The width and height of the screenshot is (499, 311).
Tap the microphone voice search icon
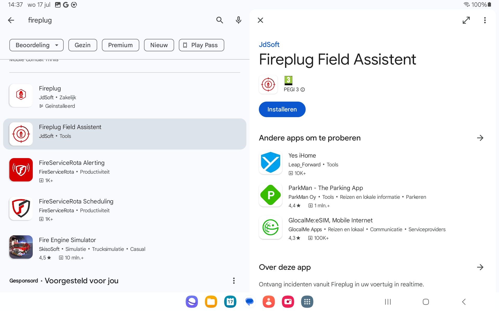238,20
